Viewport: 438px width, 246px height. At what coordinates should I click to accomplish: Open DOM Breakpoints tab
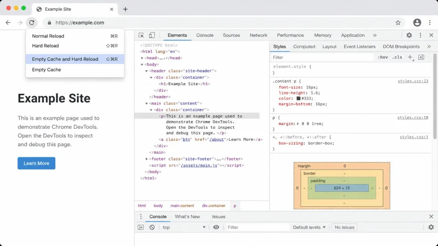(x=401, y=46)
